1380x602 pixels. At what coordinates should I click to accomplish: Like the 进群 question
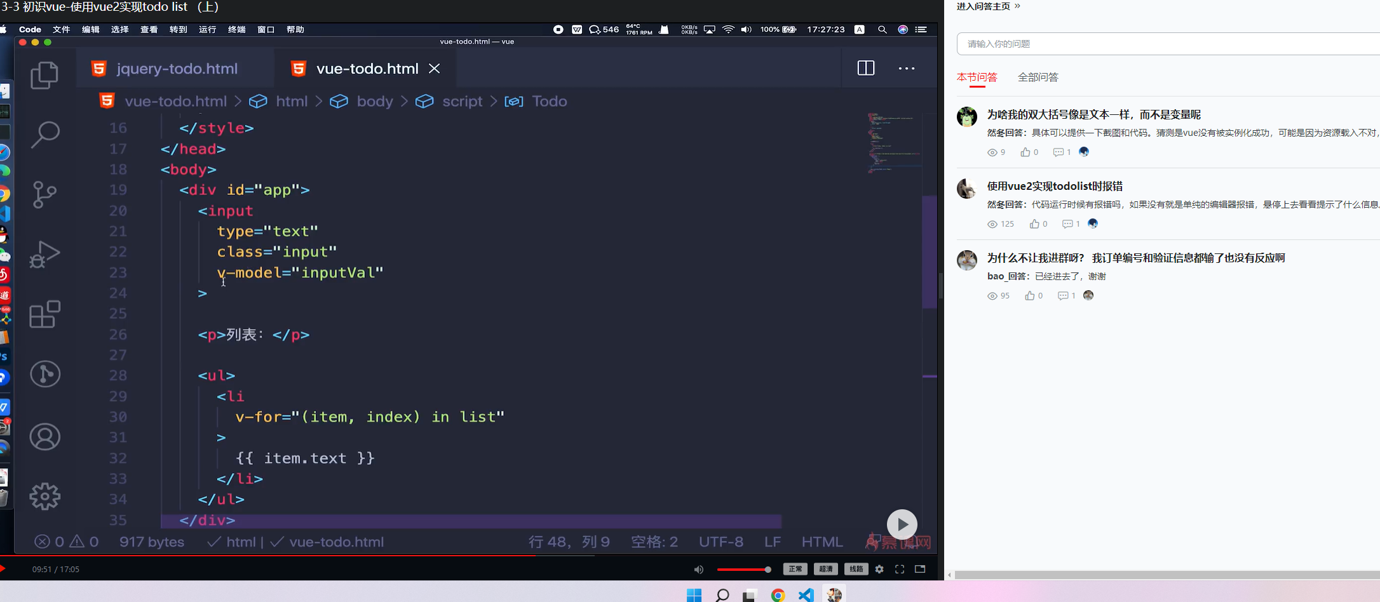[x=1034, y=296]
